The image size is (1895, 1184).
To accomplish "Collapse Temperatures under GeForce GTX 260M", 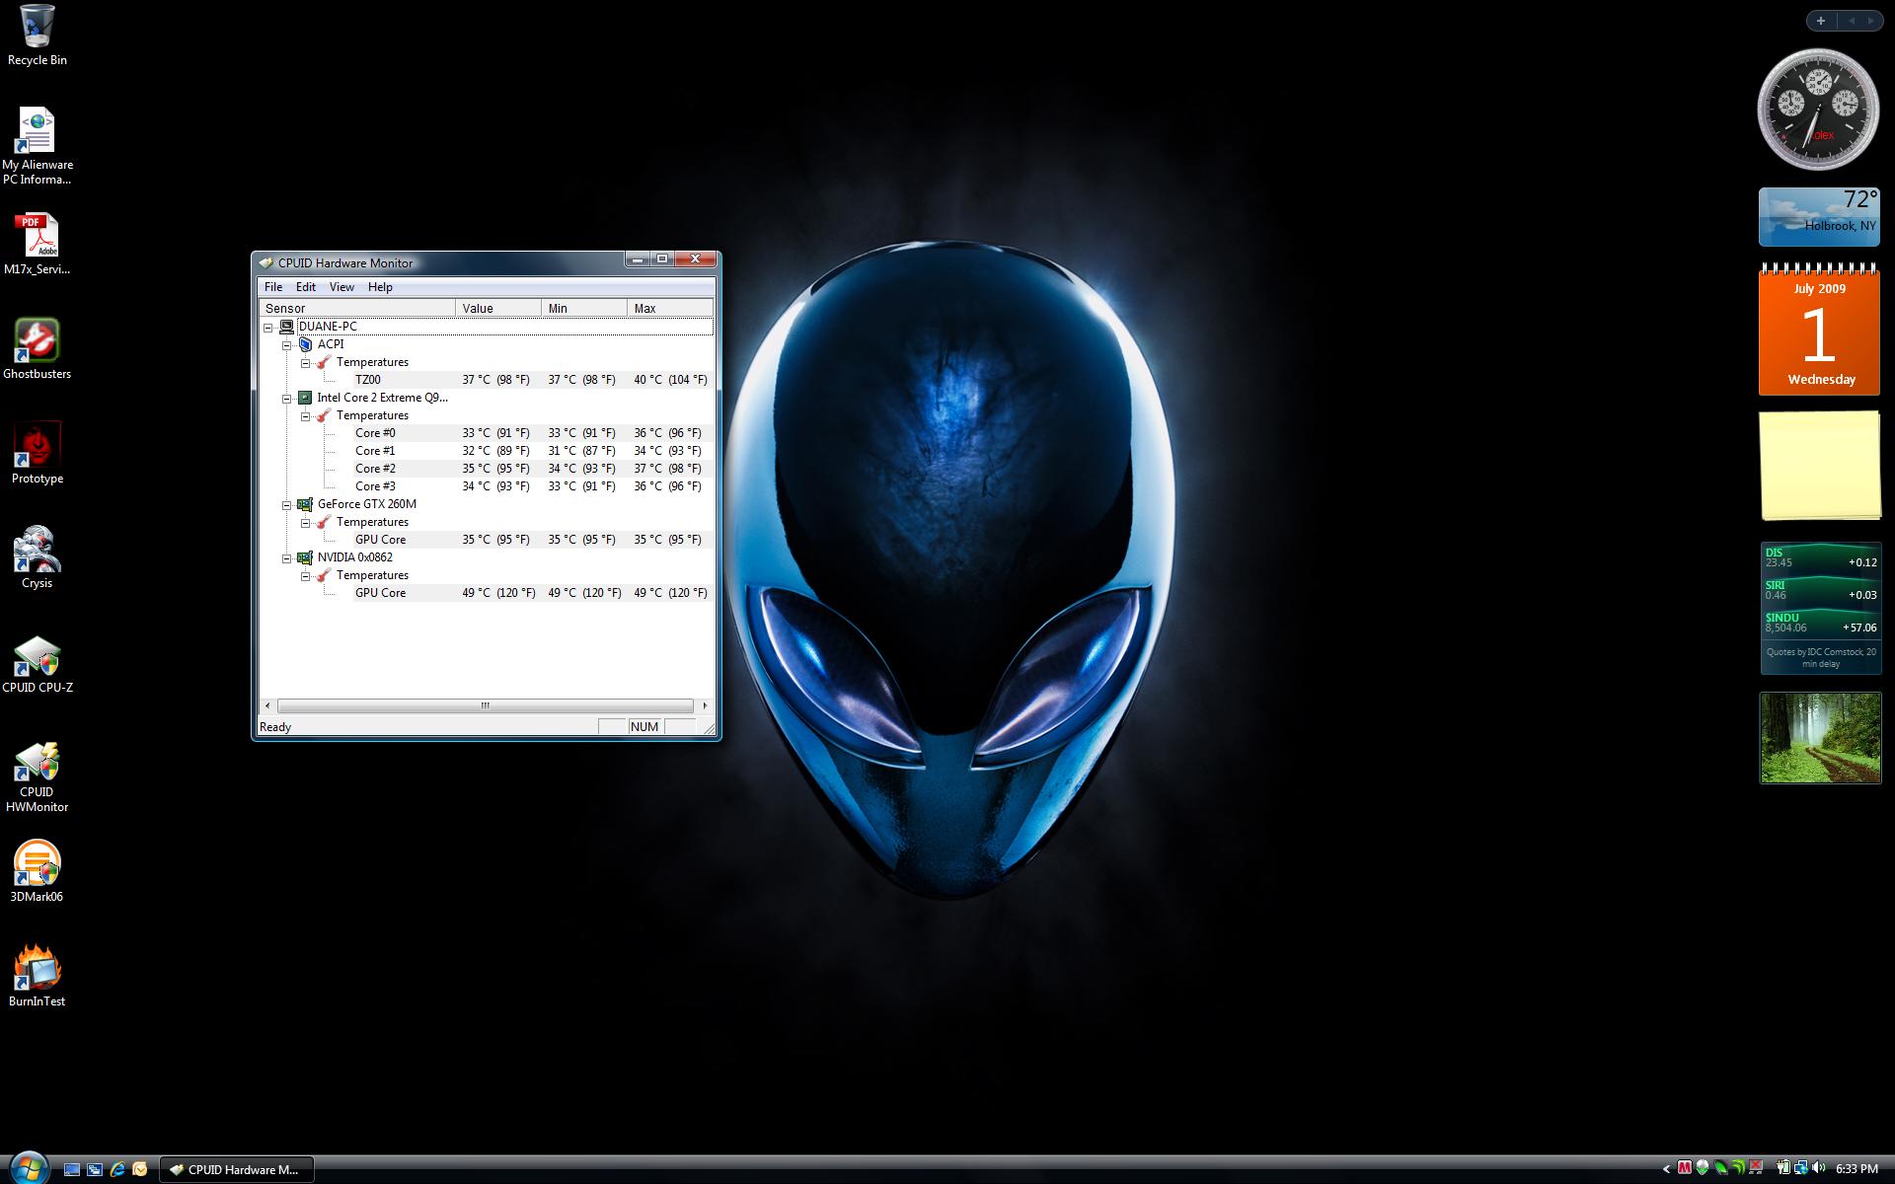I will pyautogui.click(x=306, y=523).
